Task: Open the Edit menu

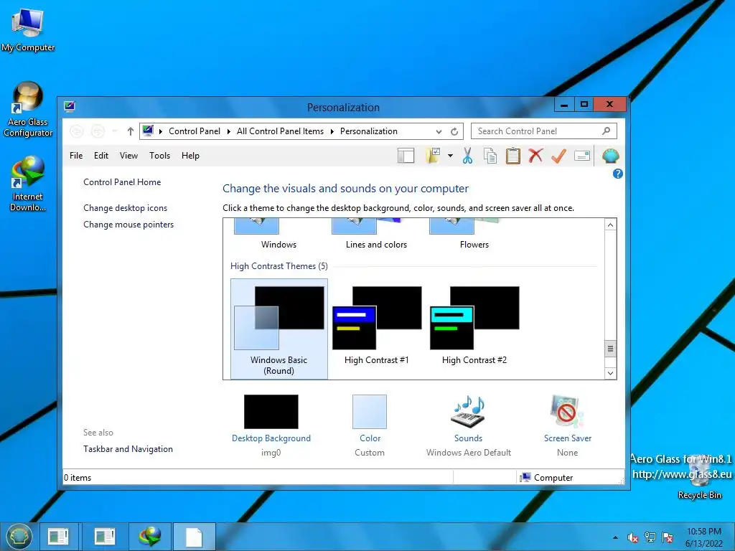Action: coord(100,156)
